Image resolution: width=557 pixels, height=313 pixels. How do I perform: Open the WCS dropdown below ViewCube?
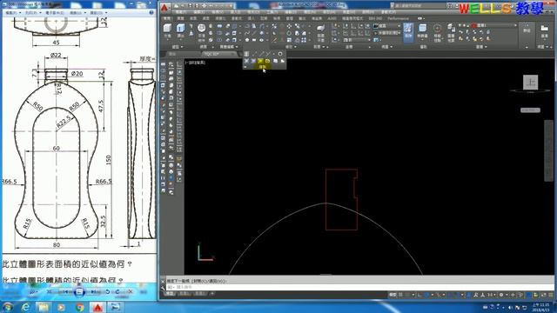(530, 110)
